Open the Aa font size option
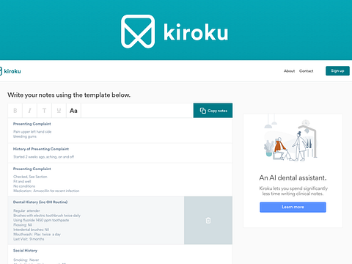 click(x=73, y=111)
